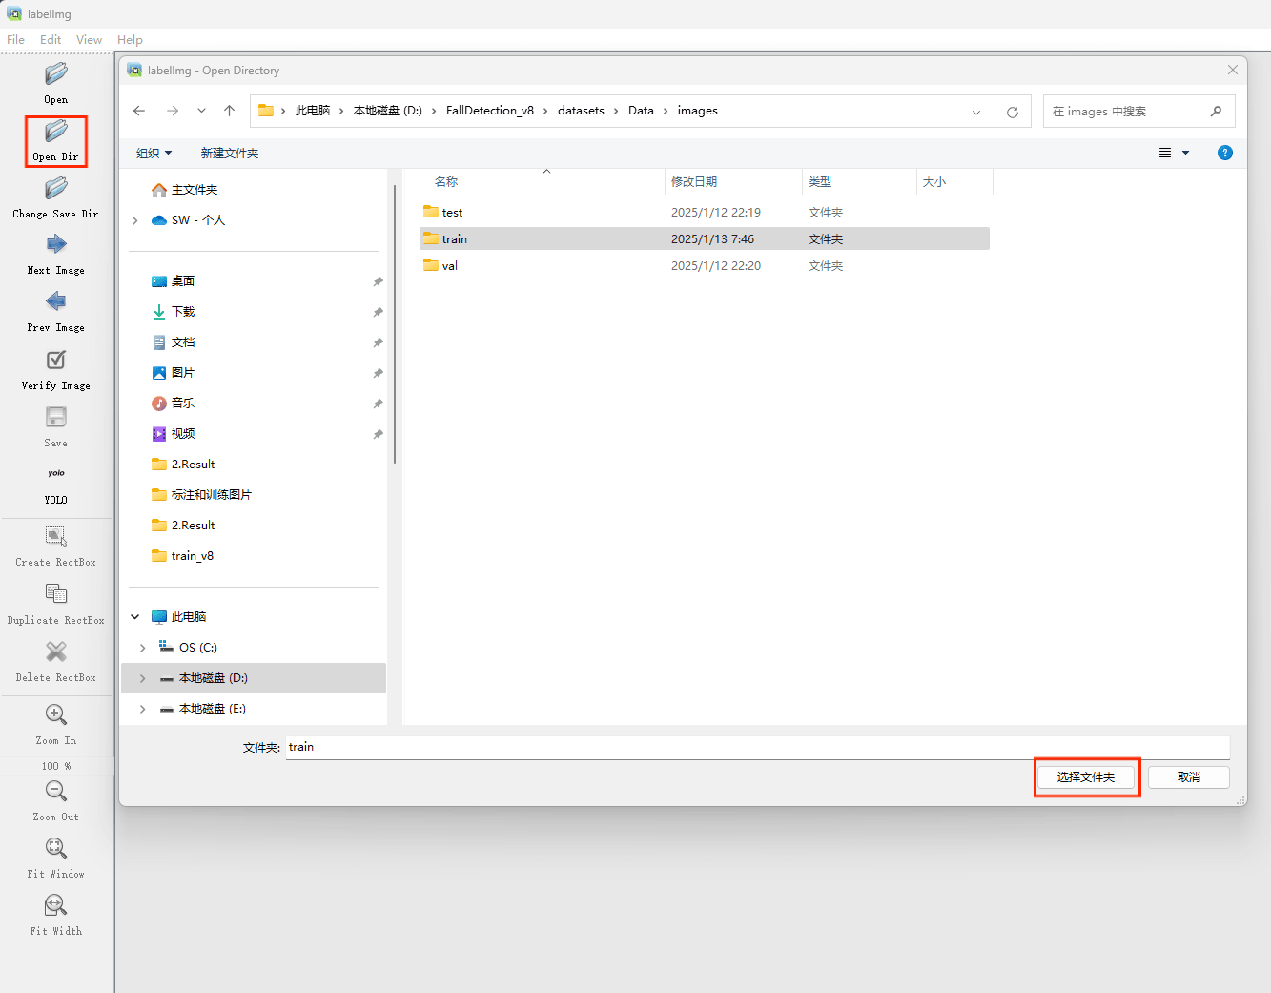
Task: Expand the 本地磁盘 (E:) drive node
Action: tap(143, 709)
